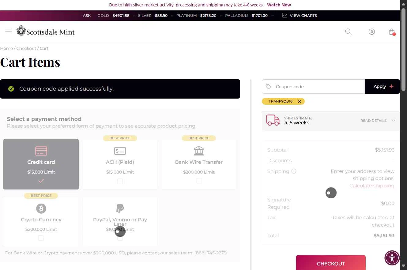Viewport: 407px width, 270px height.
Task: Click the BEST PRICE badge above ACH
Action: [x=120, y=138]
